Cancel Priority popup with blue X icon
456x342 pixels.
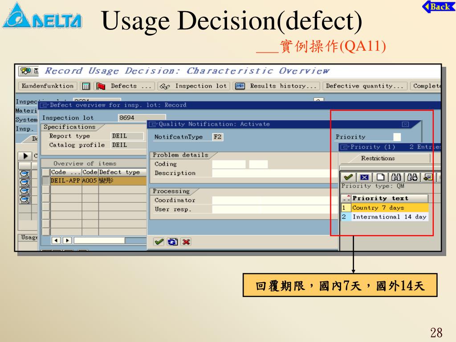coord(364,177)
